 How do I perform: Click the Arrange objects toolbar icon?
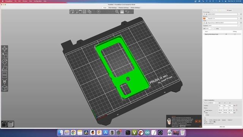(84, 12)
